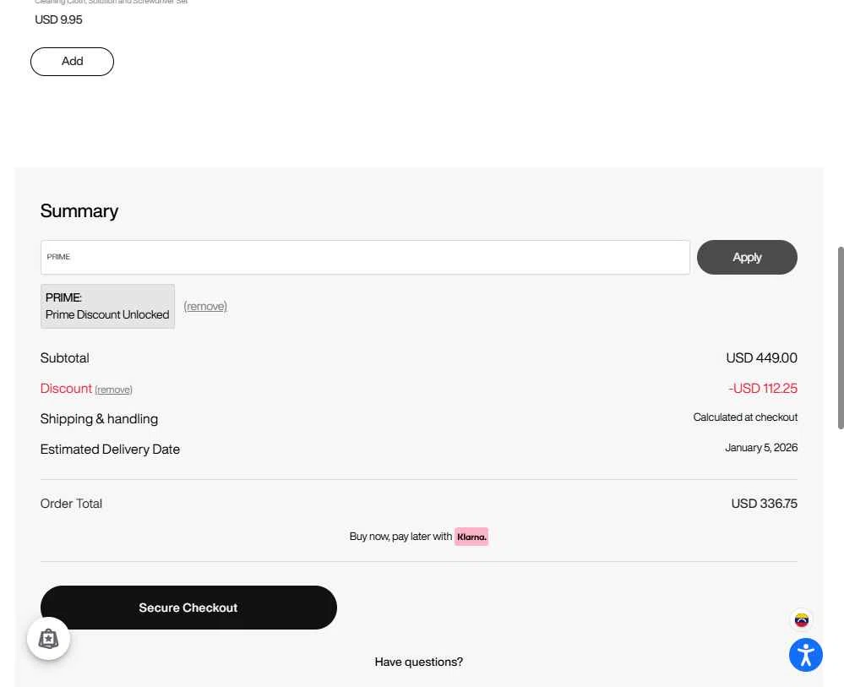Viewport: 844px width, 687px height.
Task: Open the blue accessibility options icon
Action: click(805, 655)
